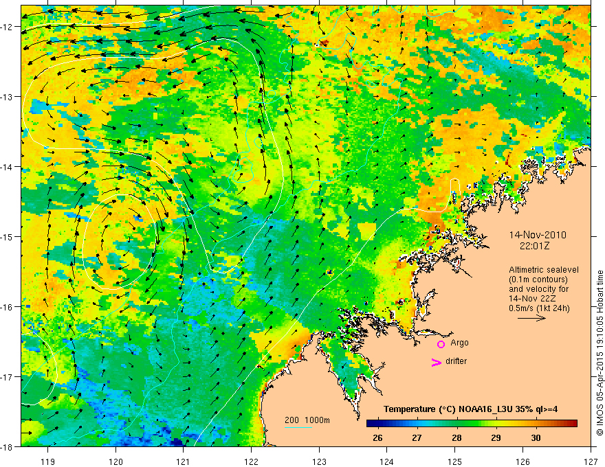Image resolution: width=605 pixels, height=467 pixels.
Task: Click the magenta Argo circle legend symbol
Action: pyautogui.click(x=441, y=344)
